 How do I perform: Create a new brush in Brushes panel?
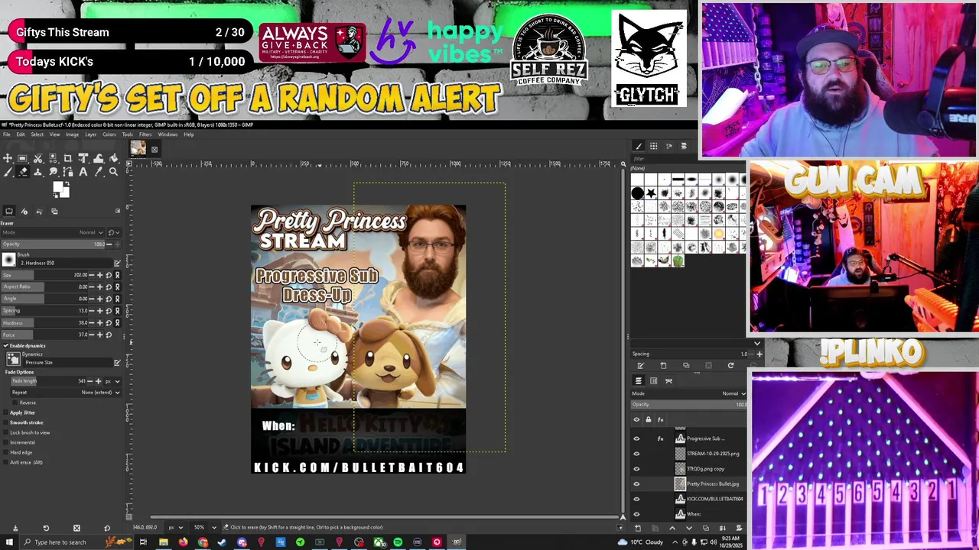pos(663,366)
